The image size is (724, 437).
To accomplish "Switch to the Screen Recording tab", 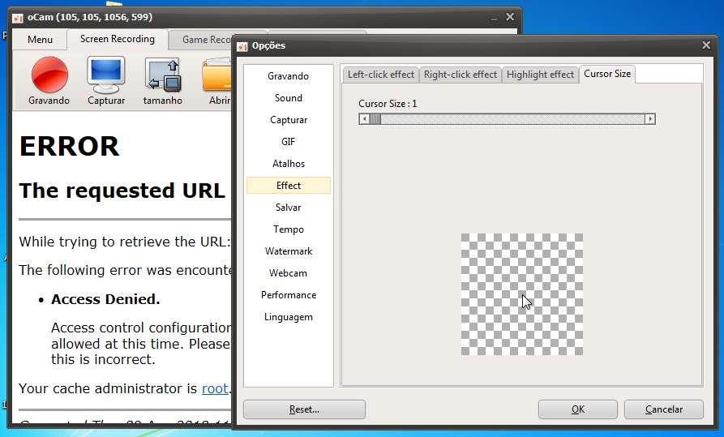I will [118, 39].
